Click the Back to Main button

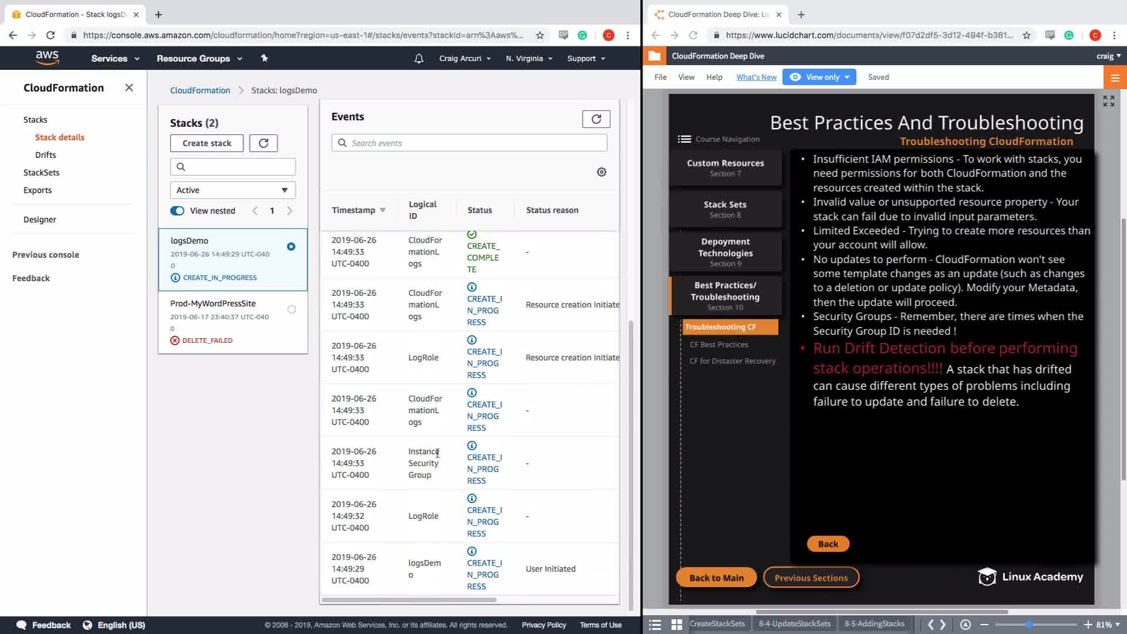click(x=716, y=578)
